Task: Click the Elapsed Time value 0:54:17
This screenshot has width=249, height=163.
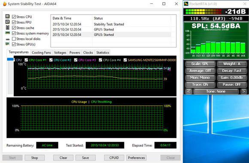Action: [165, 145]
